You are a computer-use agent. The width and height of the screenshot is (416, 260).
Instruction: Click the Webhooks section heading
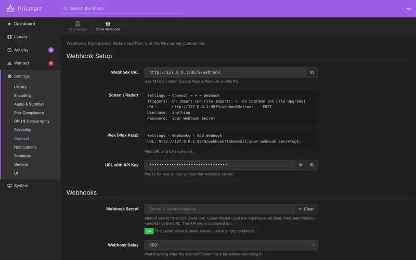coord(82,192)
